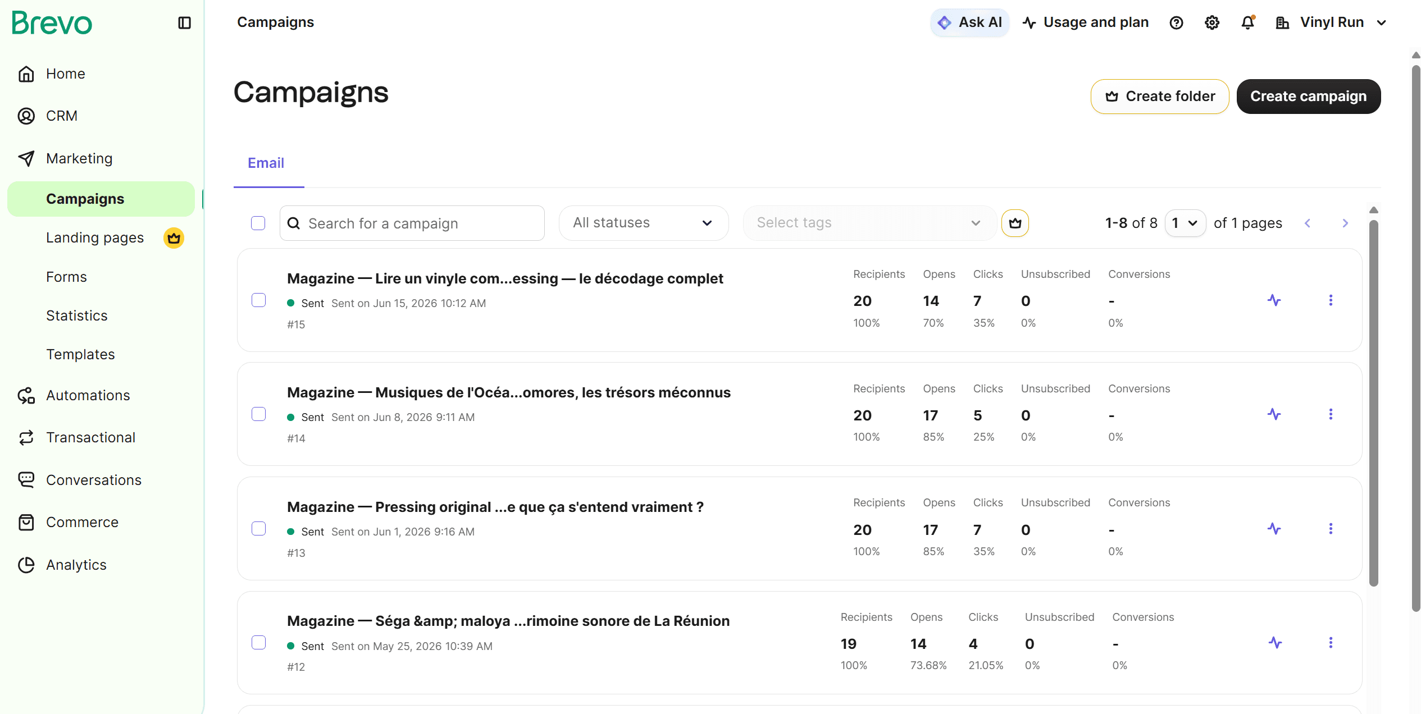Image resolution: width=1421 pixels, height=714 pixels.
Task: Open the All statuses dropdown
Action: (x=644, y=223)
